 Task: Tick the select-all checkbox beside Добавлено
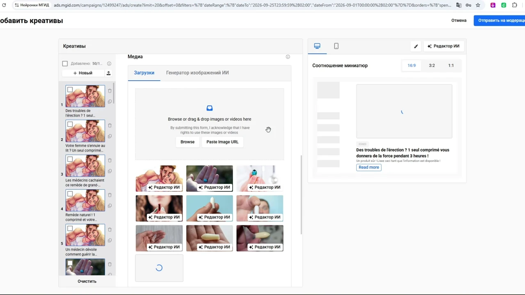tap(65, 64)
